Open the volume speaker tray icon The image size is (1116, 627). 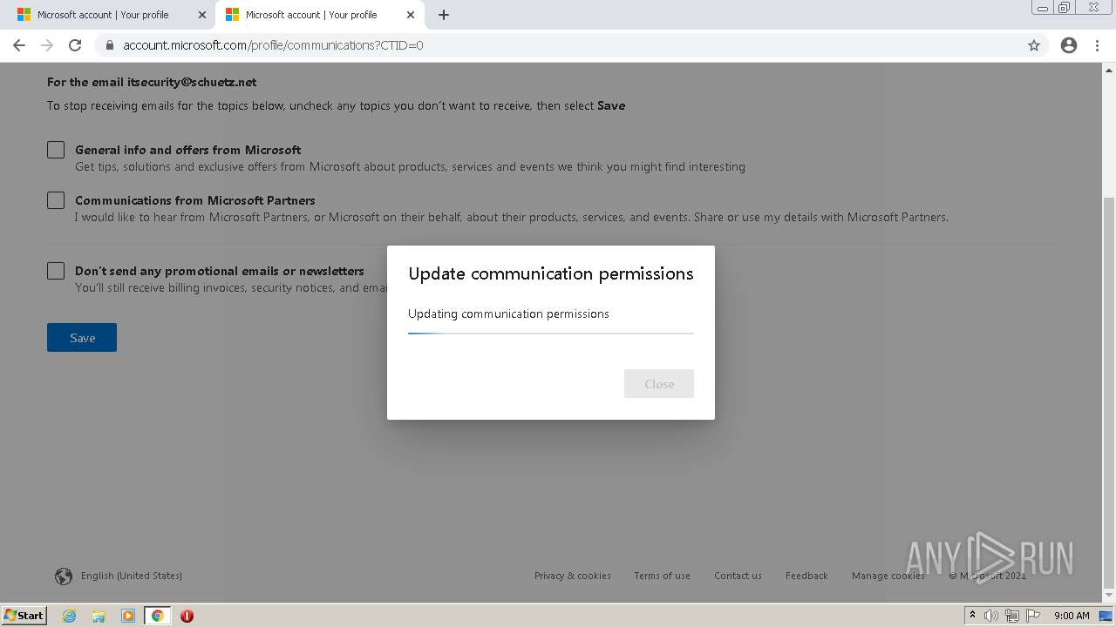click(991, 616)
